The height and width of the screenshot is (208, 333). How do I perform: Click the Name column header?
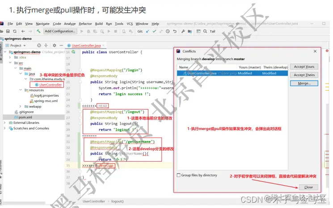[184, 67]
